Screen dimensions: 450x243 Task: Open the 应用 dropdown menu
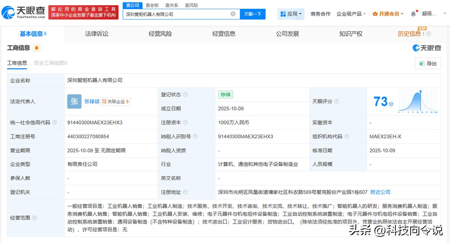[x=291, y=14]
